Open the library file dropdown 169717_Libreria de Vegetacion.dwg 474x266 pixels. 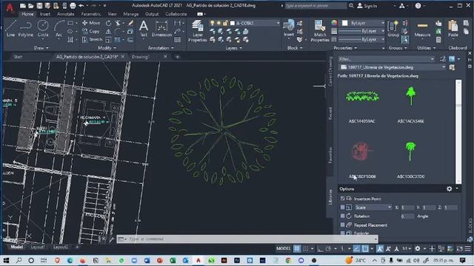392,67
